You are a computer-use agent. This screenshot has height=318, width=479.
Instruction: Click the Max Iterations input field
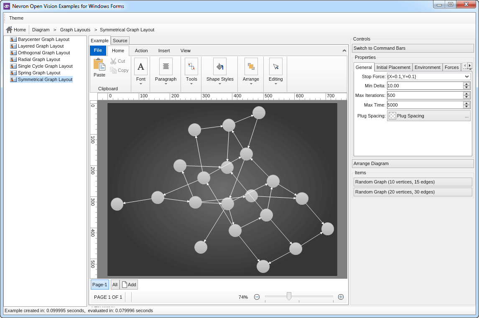click(425, 95)
